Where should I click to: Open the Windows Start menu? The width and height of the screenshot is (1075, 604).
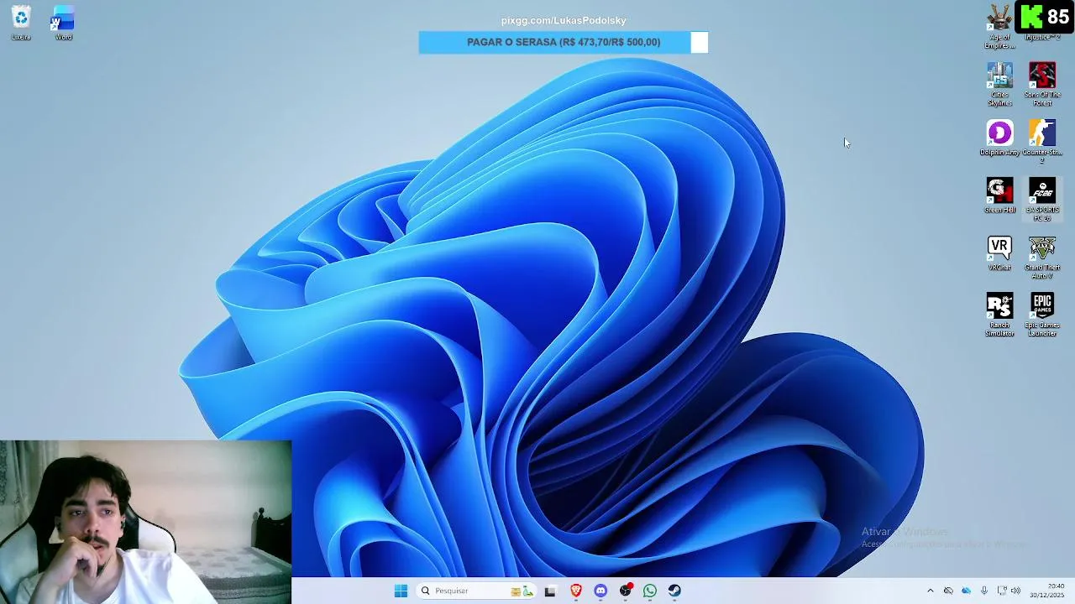[401, 591]
